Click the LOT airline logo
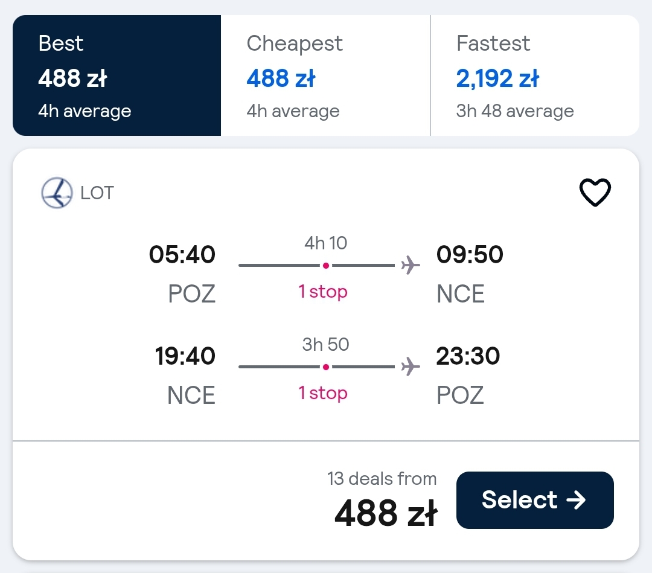This screenshot has width=652, height=573. click(x=57, y=193)
